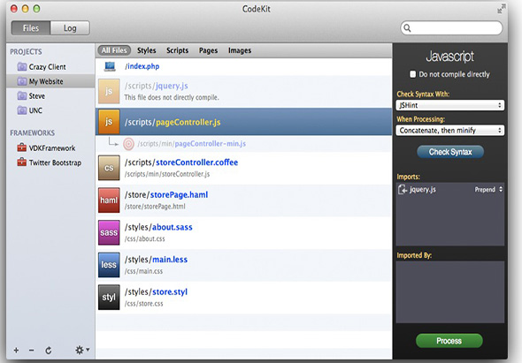The image size is (522, 363).
Task: Add a project with the plus icon
Action: point(16,350)
